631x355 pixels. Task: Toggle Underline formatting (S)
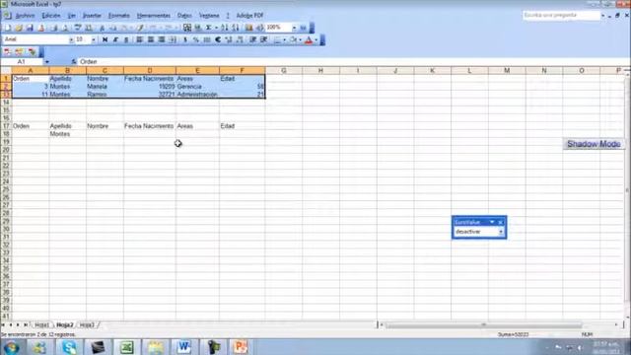pyautogui.click(x=126, y=39)
